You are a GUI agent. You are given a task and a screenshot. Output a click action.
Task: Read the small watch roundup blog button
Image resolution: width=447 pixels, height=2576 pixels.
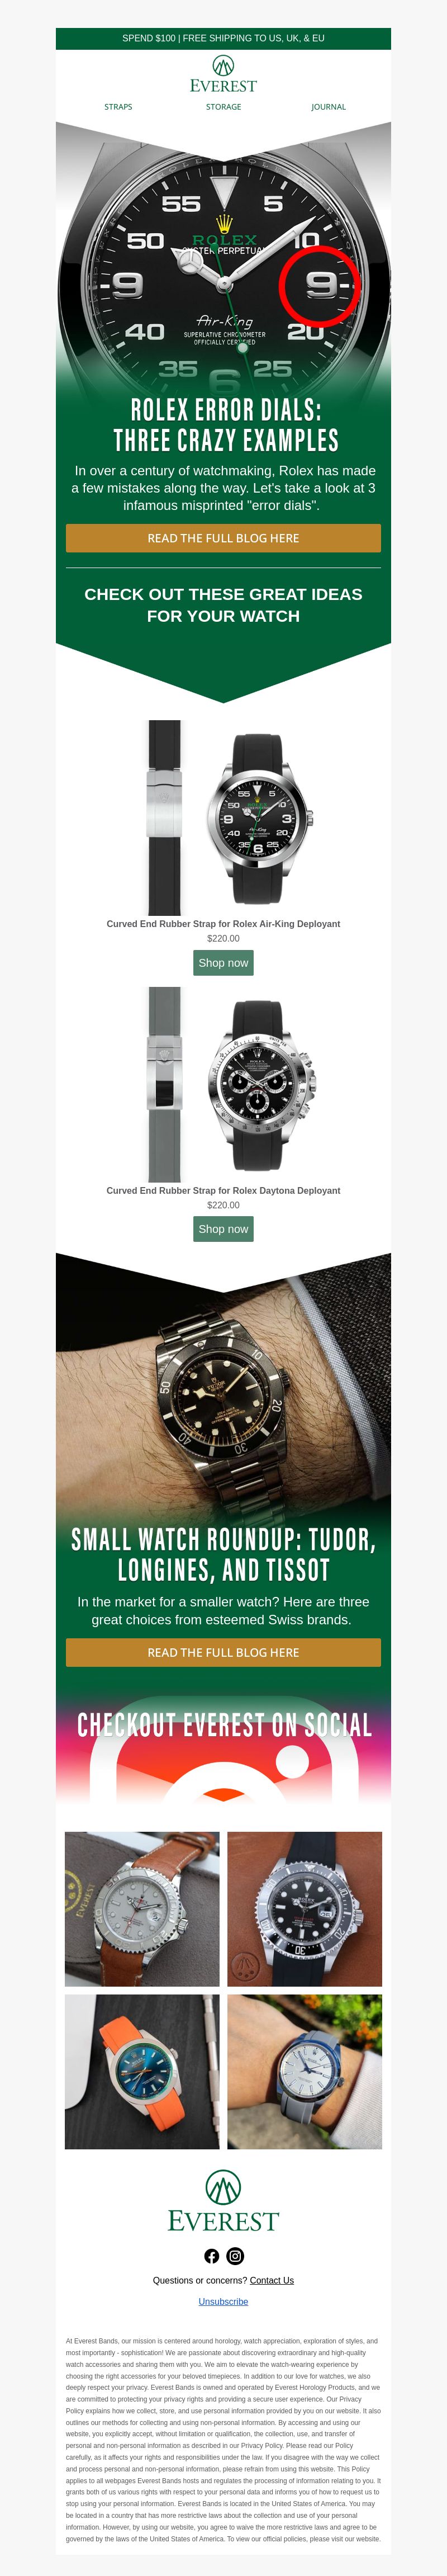(223, 1652)
